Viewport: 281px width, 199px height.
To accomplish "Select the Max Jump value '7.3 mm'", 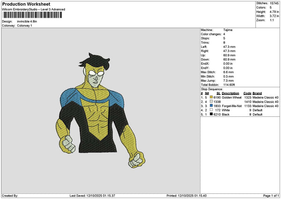I will (229, 81).
